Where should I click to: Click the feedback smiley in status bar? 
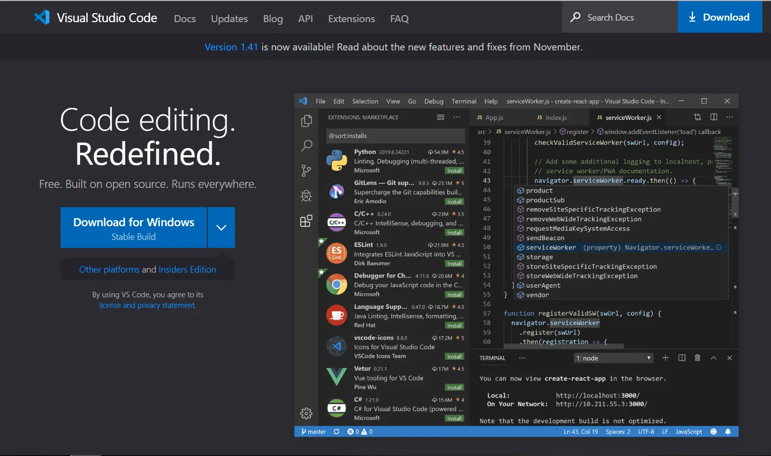click(714, 432)
